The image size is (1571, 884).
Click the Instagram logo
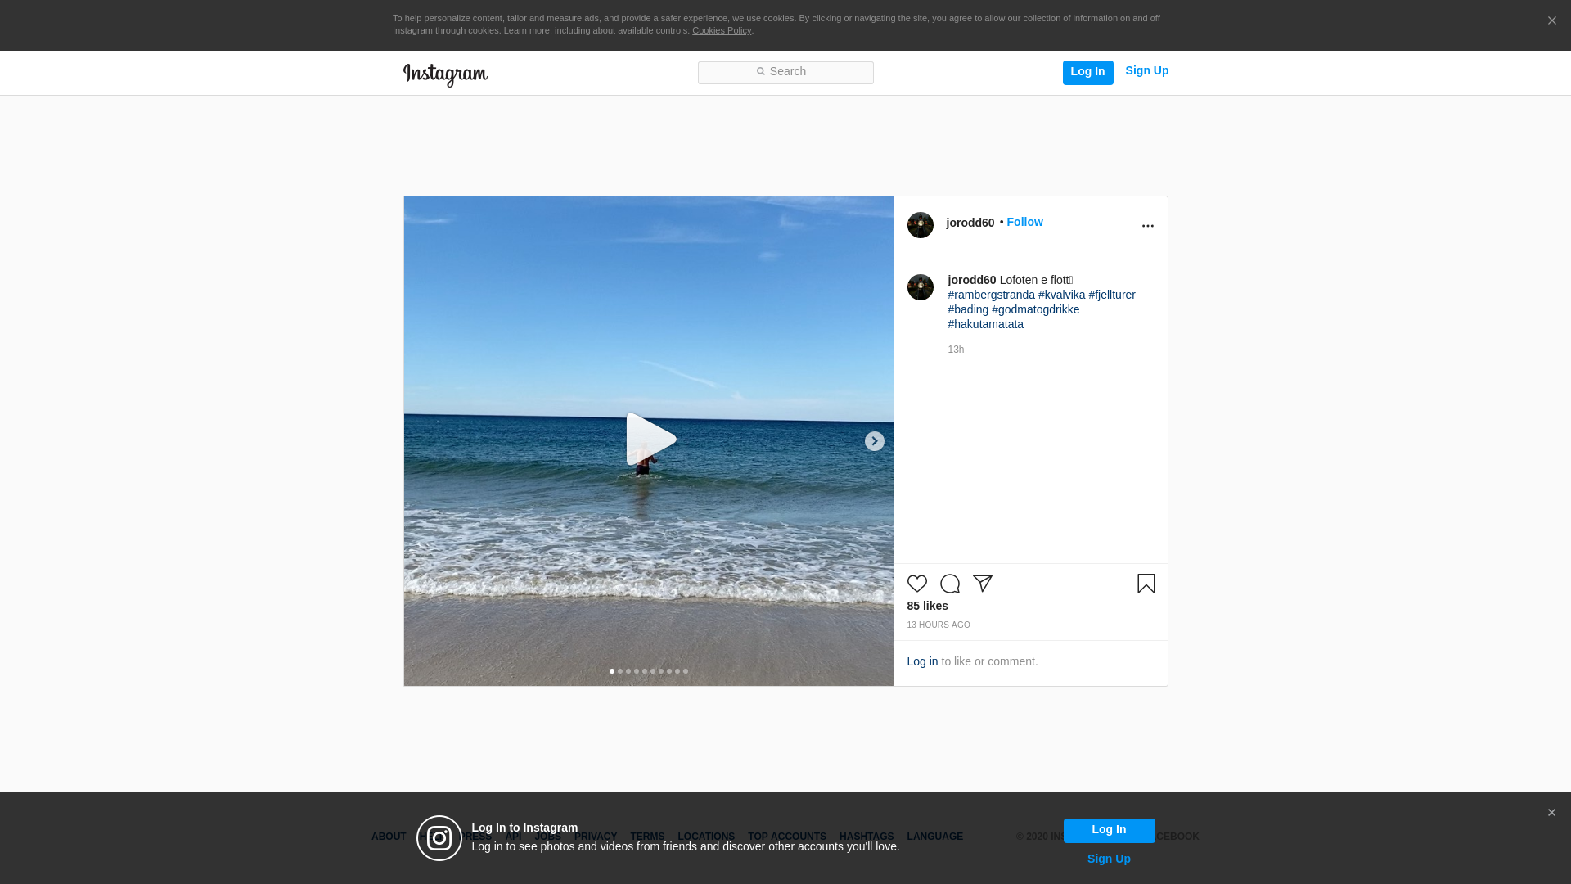click(x=445, y=74)
